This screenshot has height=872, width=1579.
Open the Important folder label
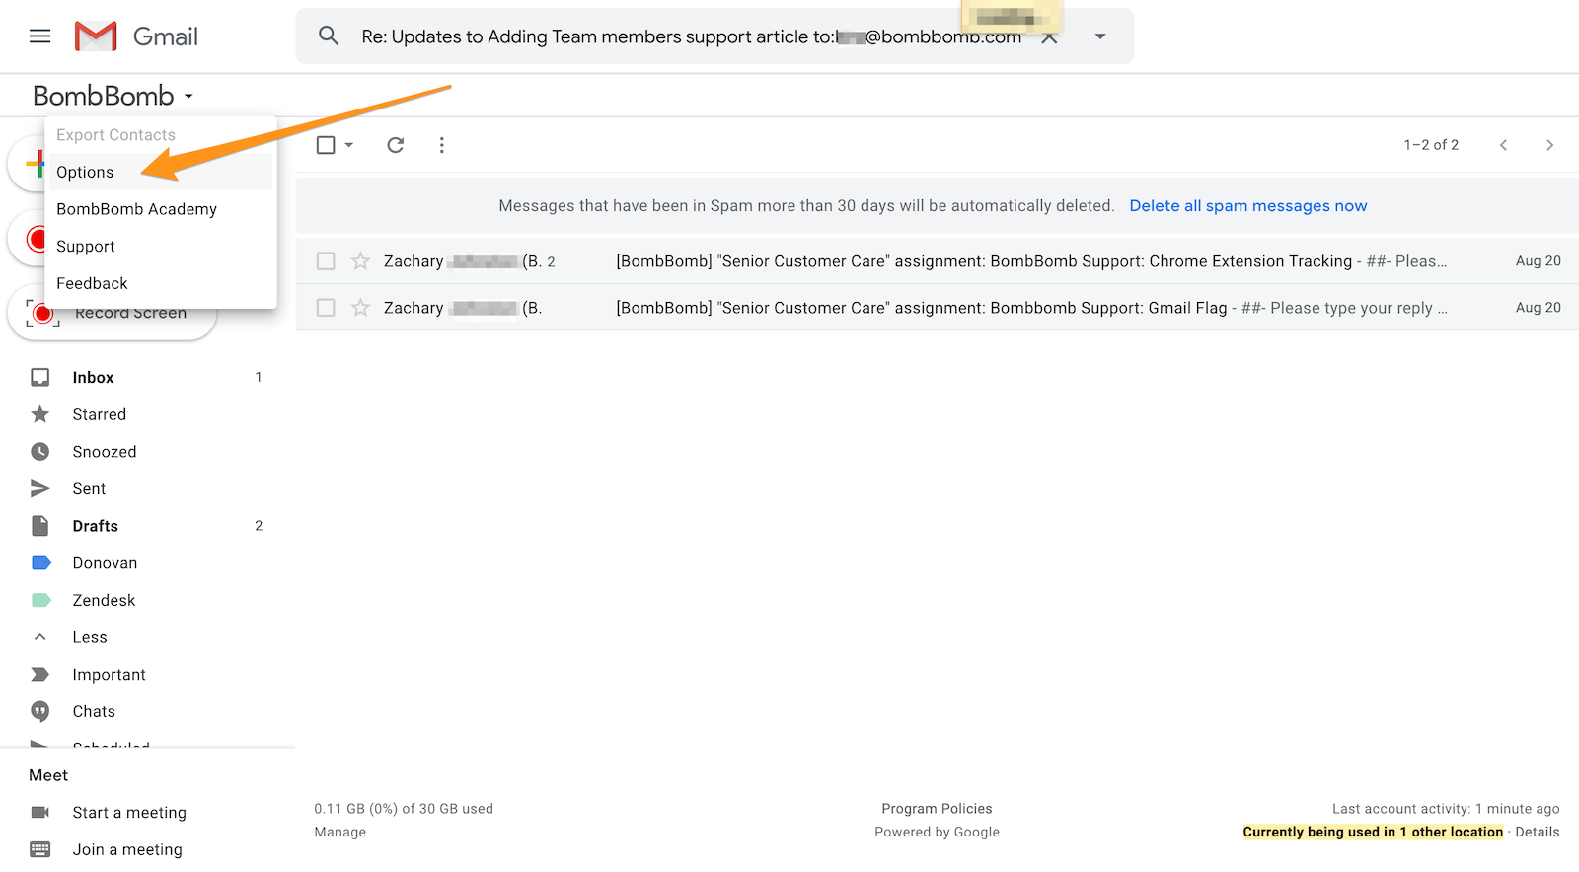tap(109, 675)
